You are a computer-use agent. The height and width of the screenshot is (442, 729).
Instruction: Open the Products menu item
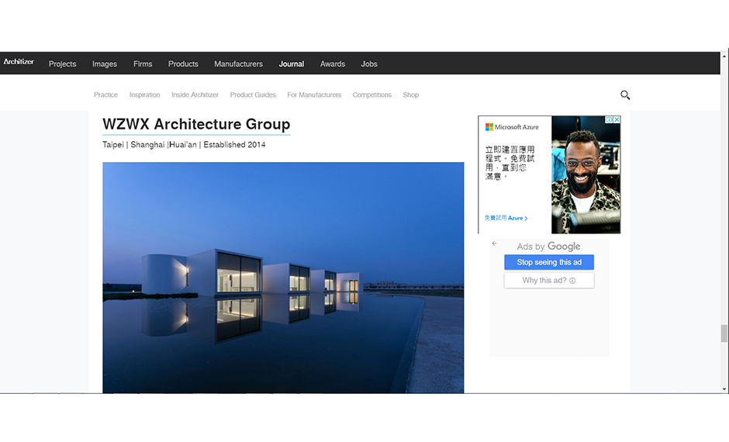[183, 64]
